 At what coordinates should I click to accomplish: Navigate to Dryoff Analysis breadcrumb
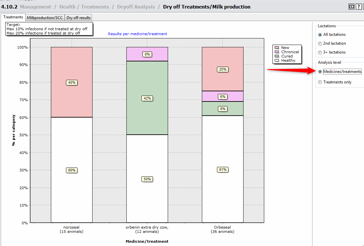[x=136, y=7]
